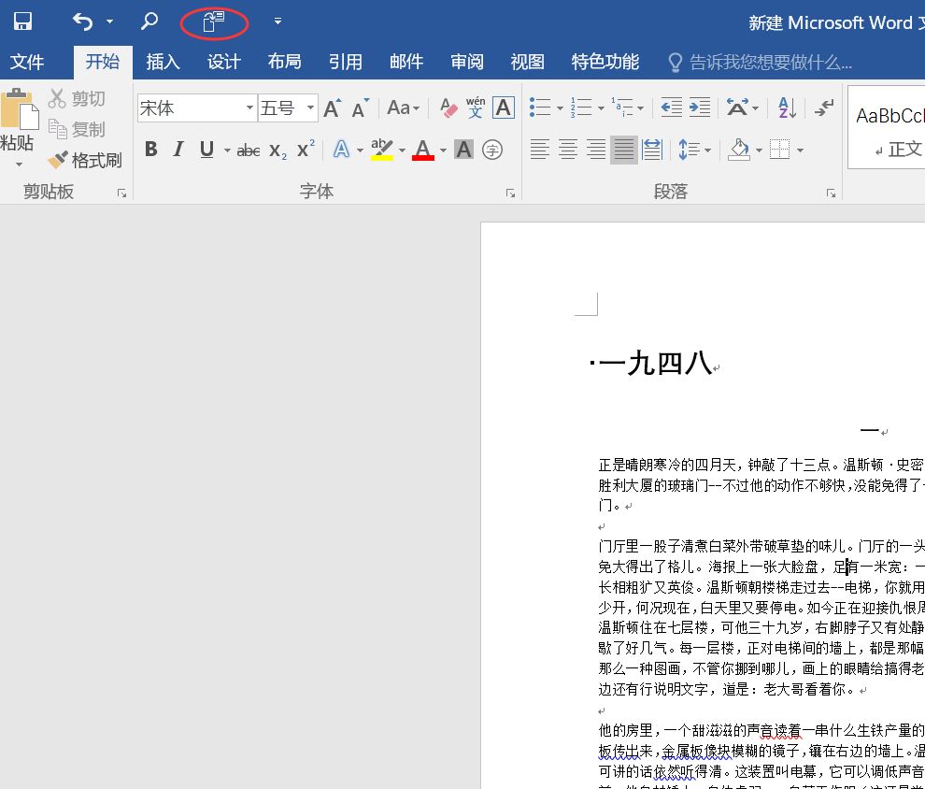This screenshot has height=789, width=925.
Task: Switch to the 布局 tab
Action: pyautogui.click(x=284, y=62)
